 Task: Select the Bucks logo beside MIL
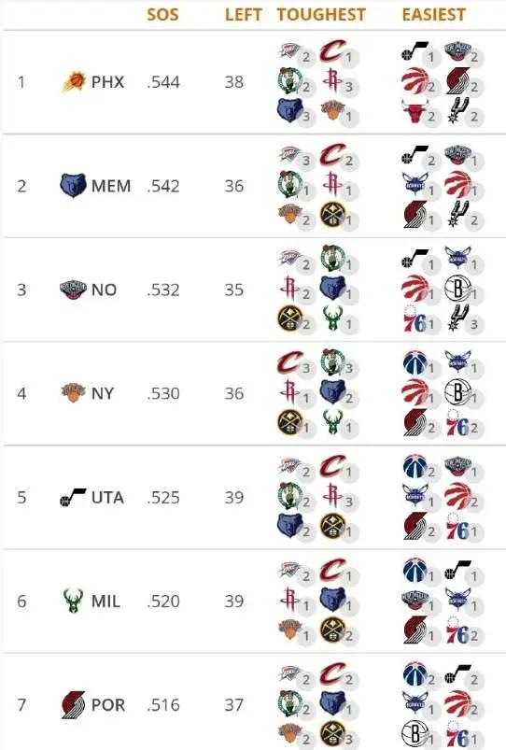tap(73, 601)
